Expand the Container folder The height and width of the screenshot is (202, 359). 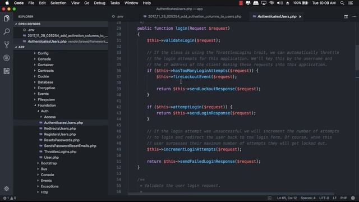[x=45, y=65]
